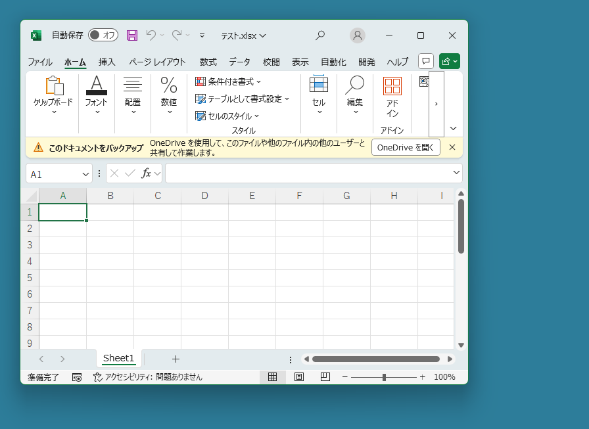Click the Save floppy disk icon
Screen dimensions: 589x429
tap(132, 35)
